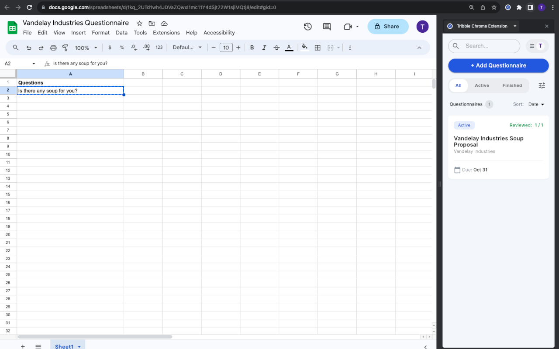Open the comments history icon

click(x=327, y=27)
